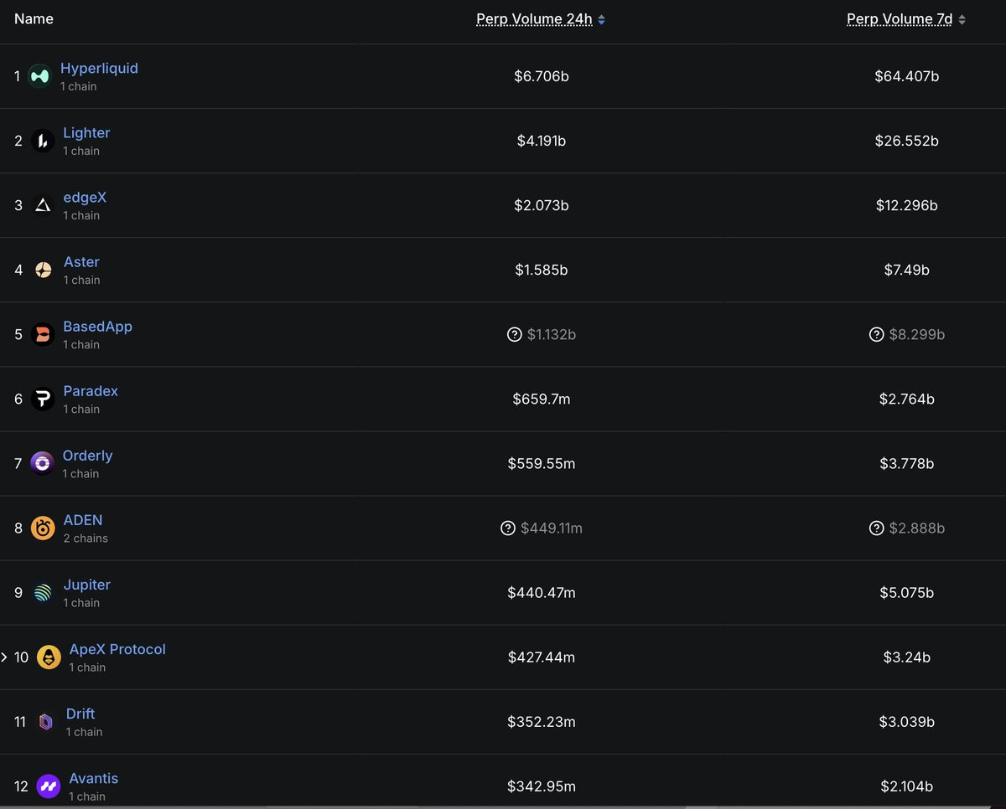Select ApeX Protocol 7d volume $3.24b
The width and height of the screenshot is (1006, 809).
pos(906,657)
